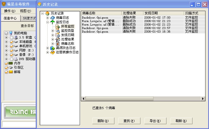Click the RISING logo banner button
This screenshot has width=209, height=129.
tap(20, 112)
